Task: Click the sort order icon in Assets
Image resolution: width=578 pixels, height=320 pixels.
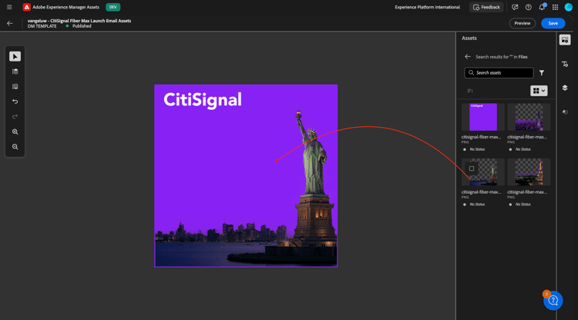Action: (x=470, y=91)
